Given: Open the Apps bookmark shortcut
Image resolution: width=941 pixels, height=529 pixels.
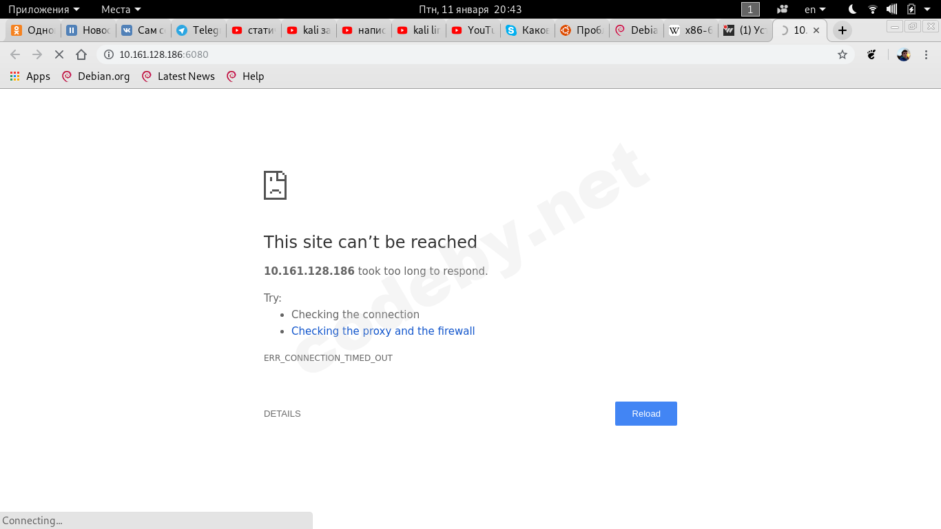Looking at the screenshot, I should [30, 76].
